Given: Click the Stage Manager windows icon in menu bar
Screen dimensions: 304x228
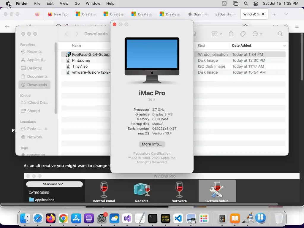Looking at the screenshot, I should click(x=235, y=3).
